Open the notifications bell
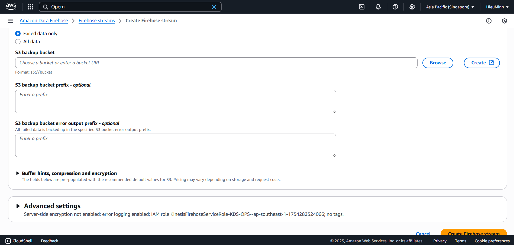Viewport: 514px width, 245px height. coord(378,7)
